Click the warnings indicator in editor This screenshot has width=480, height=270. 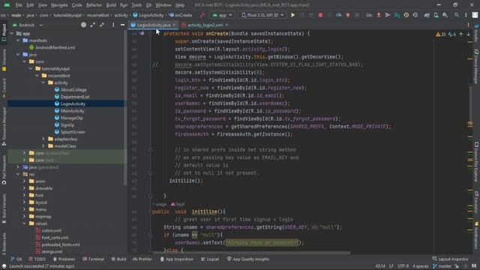[x=440, y=34]
